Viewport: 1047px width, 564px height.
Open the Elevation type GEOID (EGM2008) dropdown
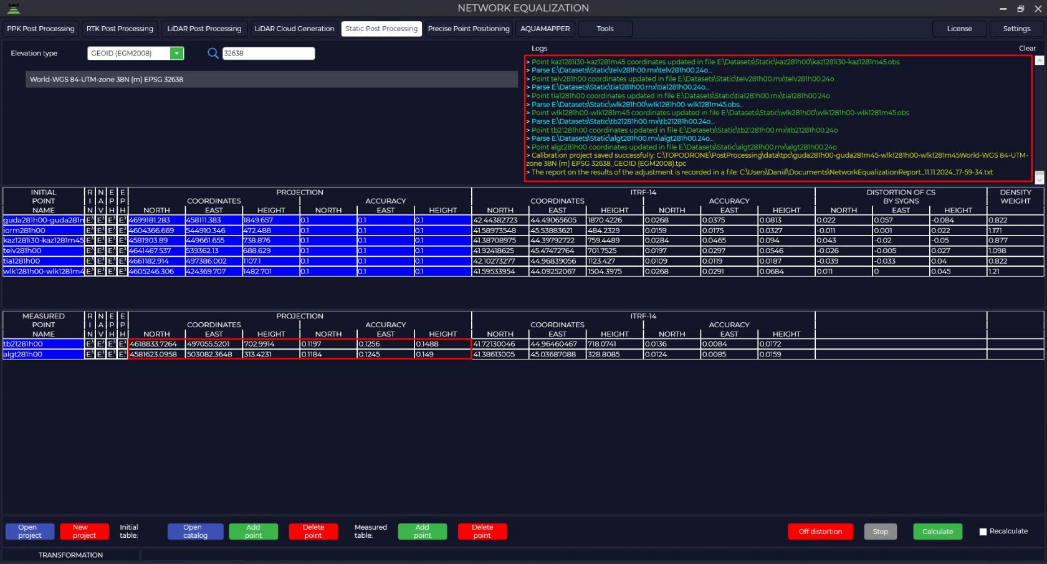pyautogui.click(x=177, y=54)
